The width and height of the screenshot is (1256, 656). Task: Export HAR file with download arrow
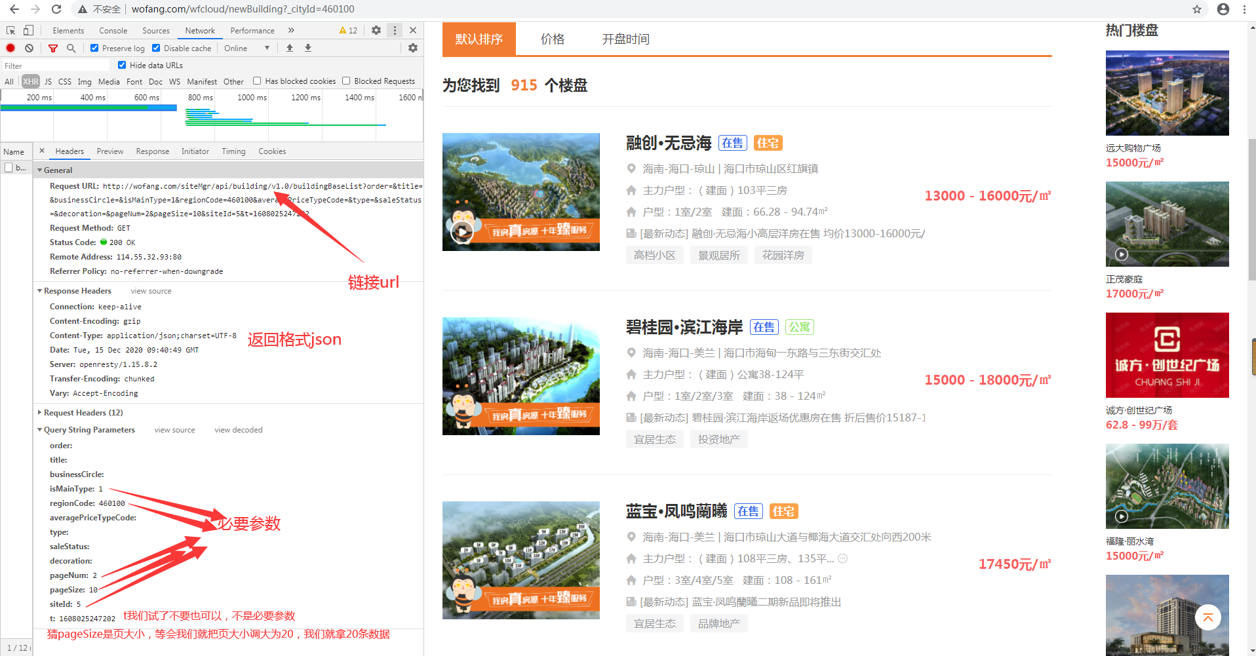(x=308, y=48)
